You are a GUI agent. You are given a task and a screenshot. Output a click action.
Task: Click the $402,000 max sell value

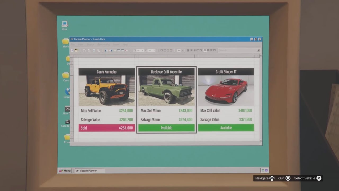[245, 110]
